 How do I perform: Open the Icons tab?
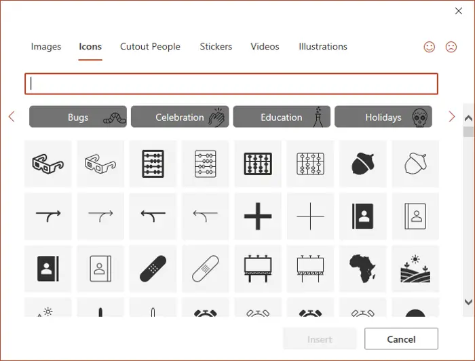(x=90, y=47)
